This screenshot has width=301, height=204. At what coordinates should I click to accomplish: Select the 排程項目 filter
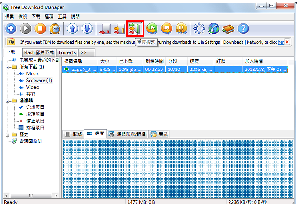pyautogui.click(x=35, y=127)
